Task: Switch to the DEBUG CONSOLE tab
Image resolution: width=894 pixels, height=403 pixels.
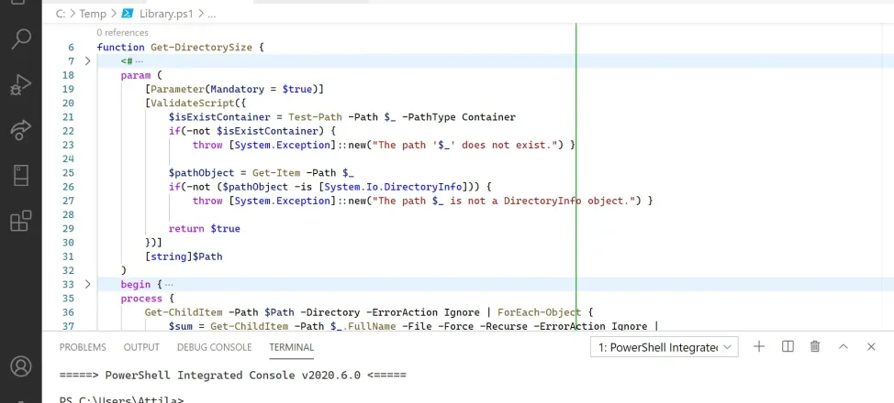Action: (x=214, y=347)
